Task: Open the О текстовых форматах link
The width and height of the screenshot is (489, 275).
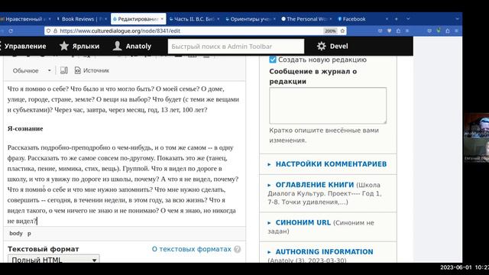Action: (x=191, y=249)
